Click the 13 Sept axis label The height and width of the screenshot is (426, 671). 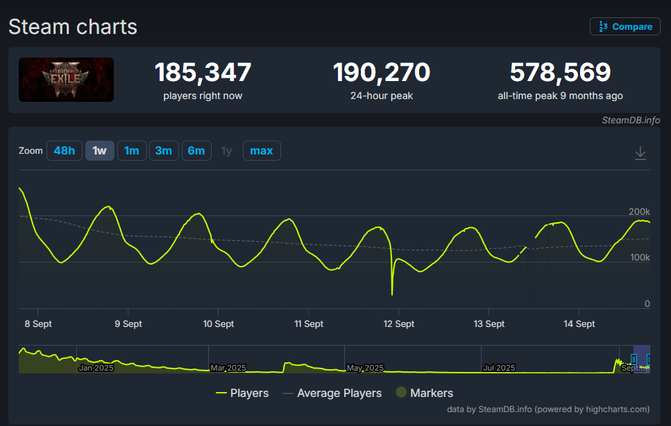click(489, 324)
